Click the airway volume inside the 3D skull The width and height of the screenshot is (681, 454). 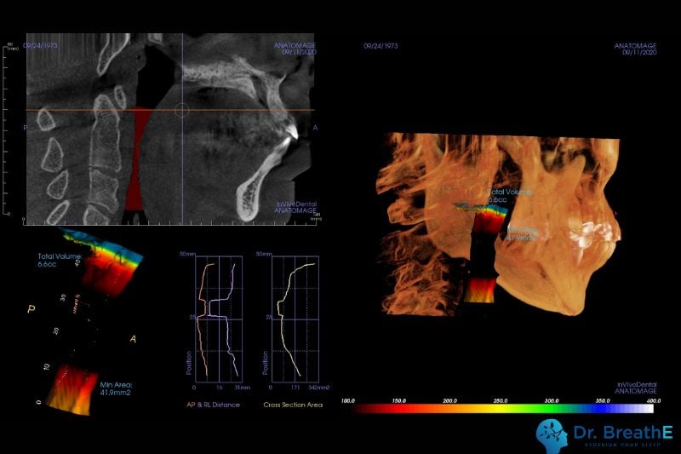[482, 256]
